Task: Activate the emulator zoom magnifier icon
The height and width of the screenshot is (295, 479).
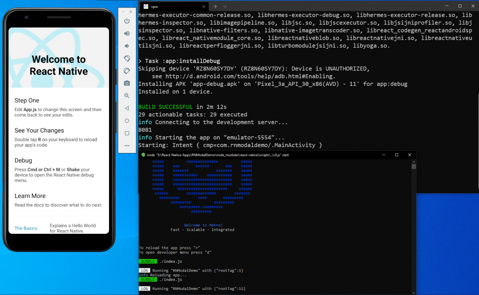Action: [127, 96]
